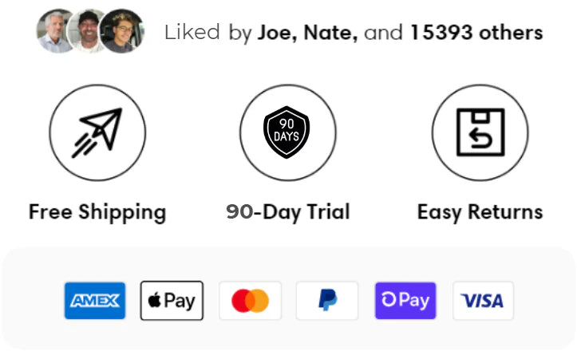The width and height of the screenshot is (577, 355).
Task: Open the avatar of man wearing black cap
Action: [87, 32]
